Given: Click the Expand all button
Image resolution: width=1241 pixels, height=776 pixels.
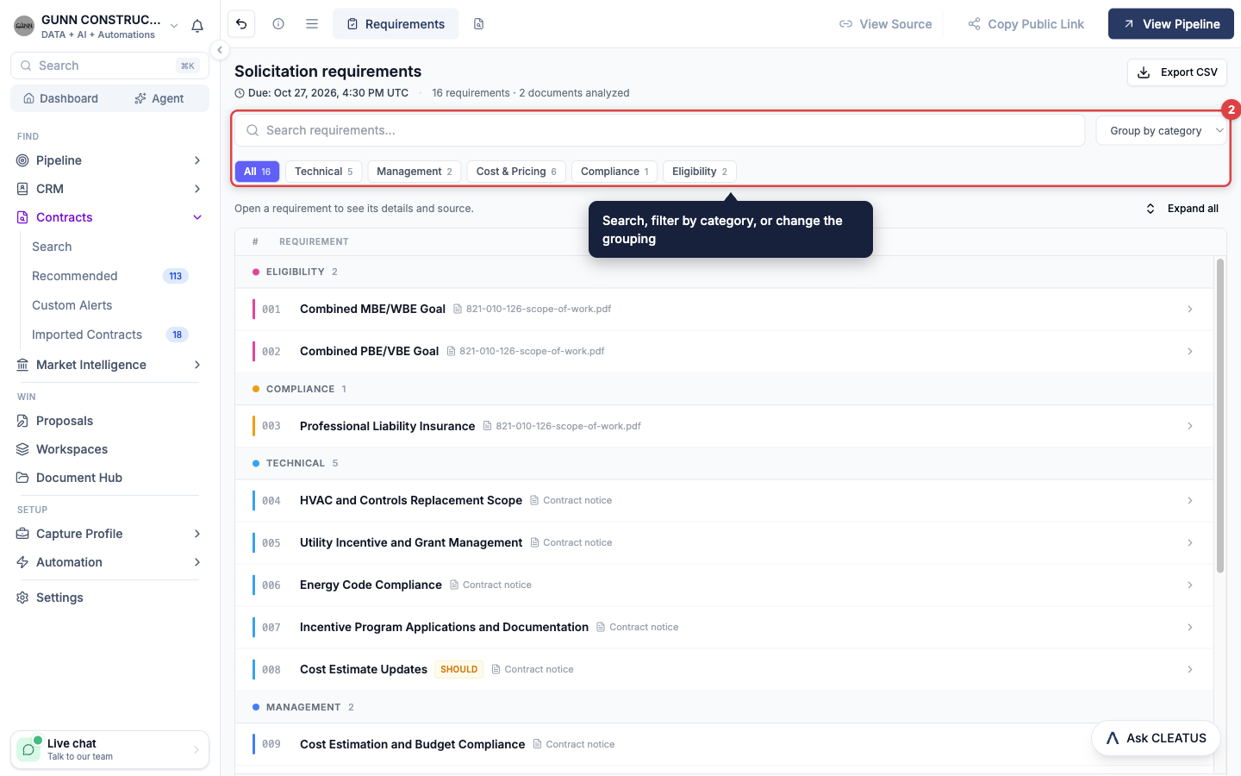Looking at the screenshot, I should pyautogui.click(x=1182, y=209).
